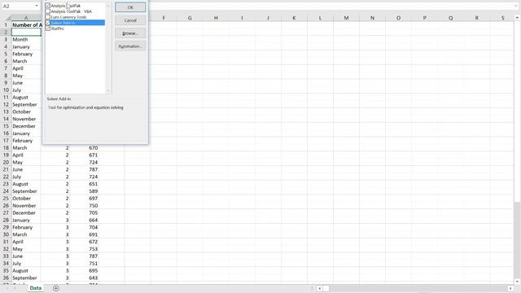Image resolution: width=521 pixels, height=293 pixels.
Task: Select row 25 header
Action: [x=6, y=199]
